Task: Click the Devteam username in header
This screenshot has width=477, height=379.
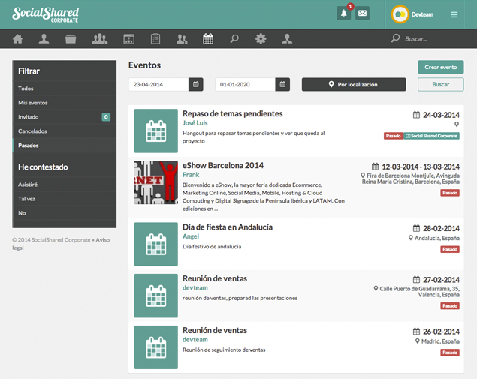Action: [422, 14]
